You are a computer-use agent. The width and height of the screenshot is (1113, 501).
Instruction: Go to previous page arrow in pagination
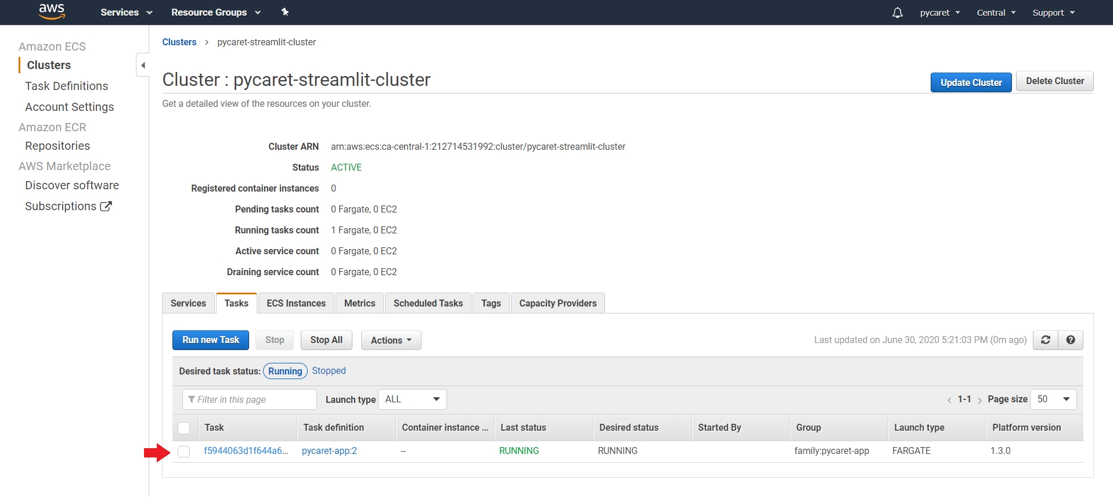coord(949,400)
